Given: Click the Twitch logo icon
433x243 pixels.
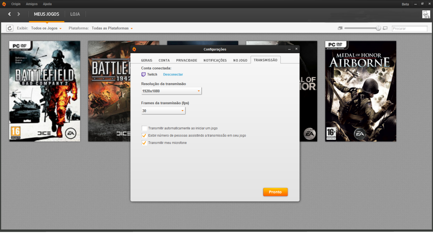Looking at the screenshot, I should pyautogui.click(x=143, y=74).
